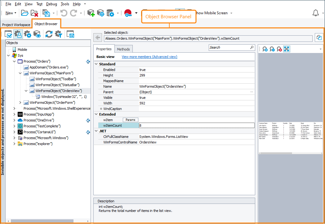Click the Fit image to view icon
This screenshot has height=224, width=325.
click(286, 49)
